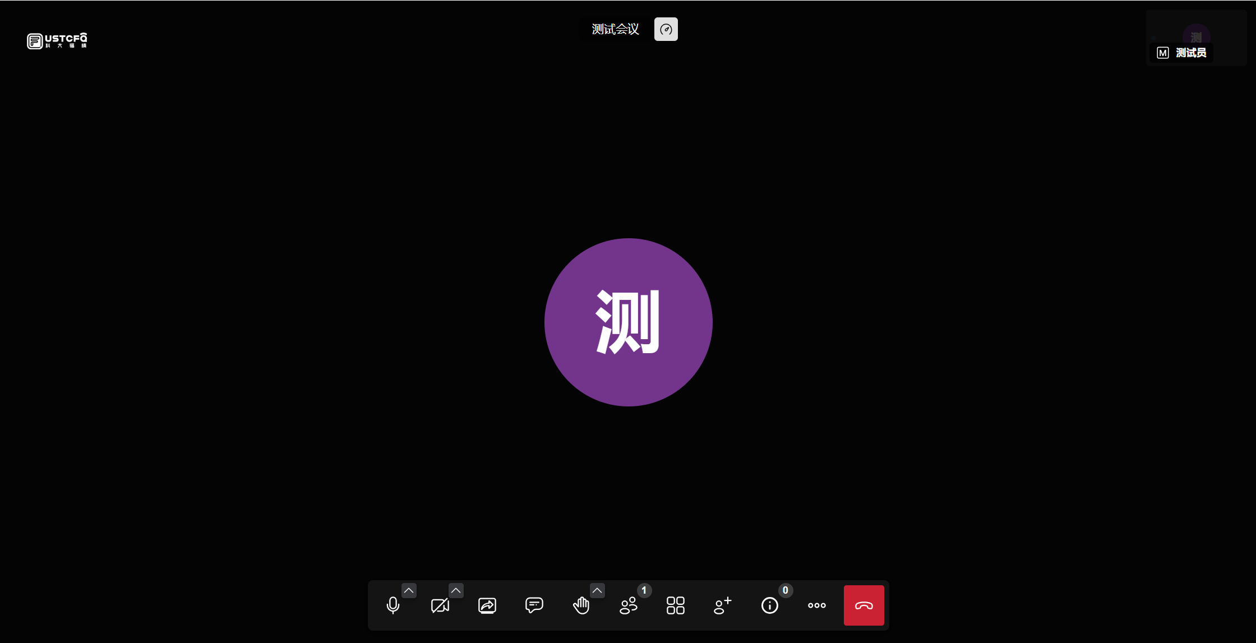1256x643 pixels.
Task: Click the meeting title 测试会议
Action: tap(614, 29)
